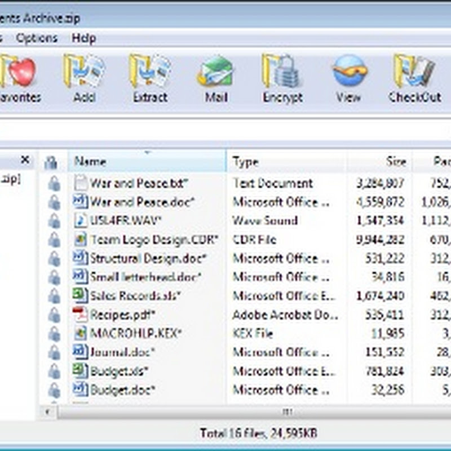Click the Extract toolbar icon
The height and width of the screenshot is (451, 451).
tap(150, 71)
